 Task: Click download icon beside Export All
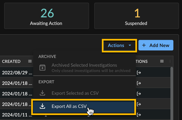[x=42, y=106]
